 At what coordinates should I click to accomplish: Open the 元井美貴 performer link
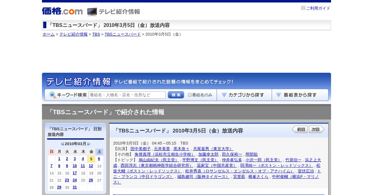162,149
